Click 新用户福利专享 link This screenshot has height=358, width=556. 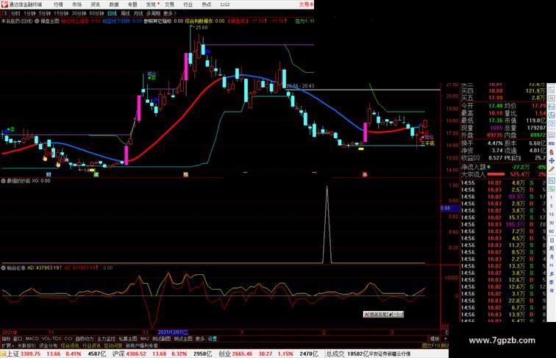141,346
